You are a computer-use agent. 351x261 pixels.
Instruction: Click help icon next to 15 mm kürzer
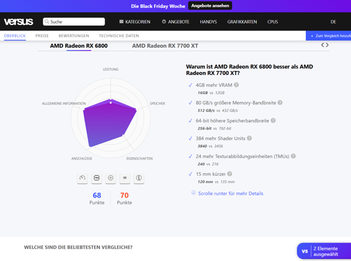pyautogui.click(x=230, y=174)
